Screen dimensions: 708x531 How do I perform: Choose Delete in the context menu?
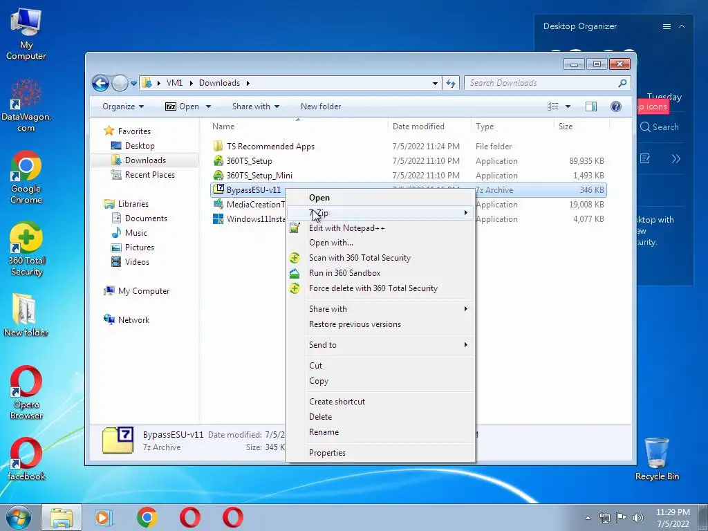pyautogui.click(x=380, y=417)
